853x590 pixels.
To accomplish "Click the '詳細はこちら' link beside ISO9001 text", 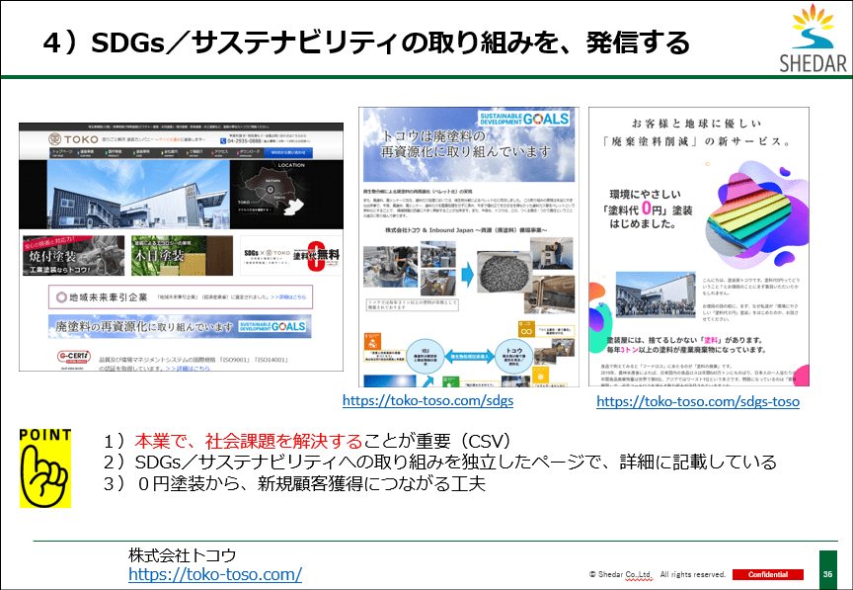I will [188, 369].
